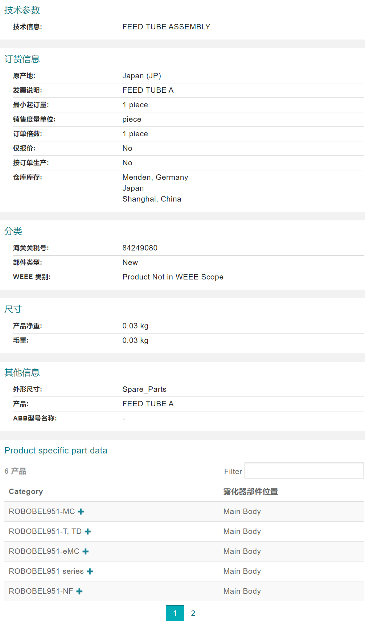Type in the Filter input field
This screenshot has width=365, height=622.
304,470
